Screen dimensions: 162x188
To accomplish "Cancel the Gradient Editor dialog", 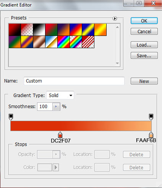I will [x=144, y=31].
